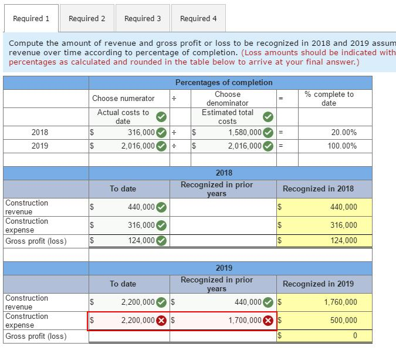Select the empty 2019 gross profit to date cell

click(x=129, y=336)
